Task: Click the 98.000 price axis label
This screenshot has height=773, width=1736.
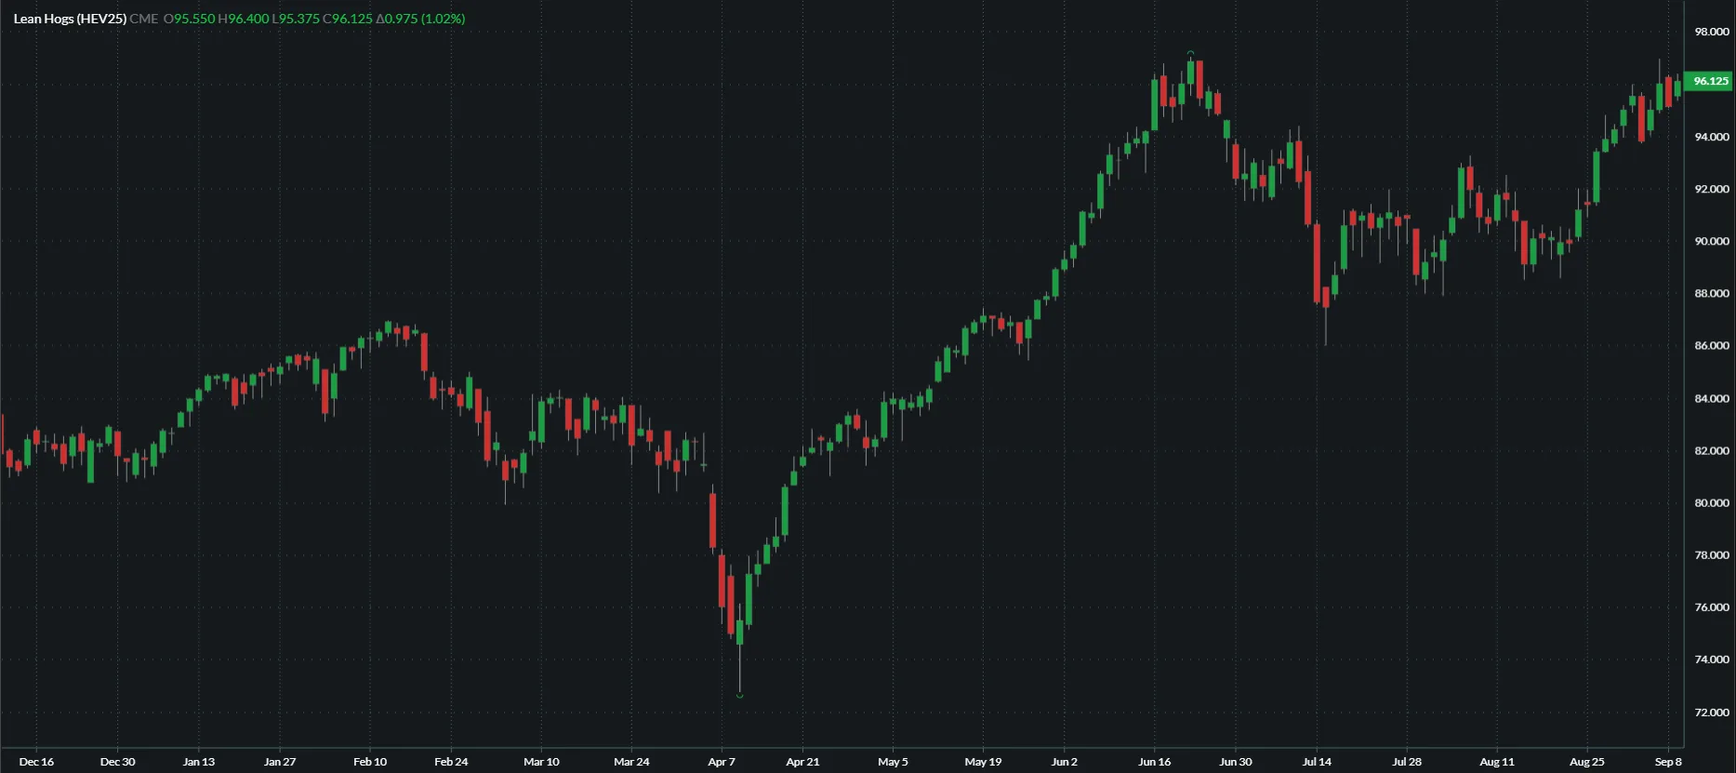Action: pos(1711,32)
